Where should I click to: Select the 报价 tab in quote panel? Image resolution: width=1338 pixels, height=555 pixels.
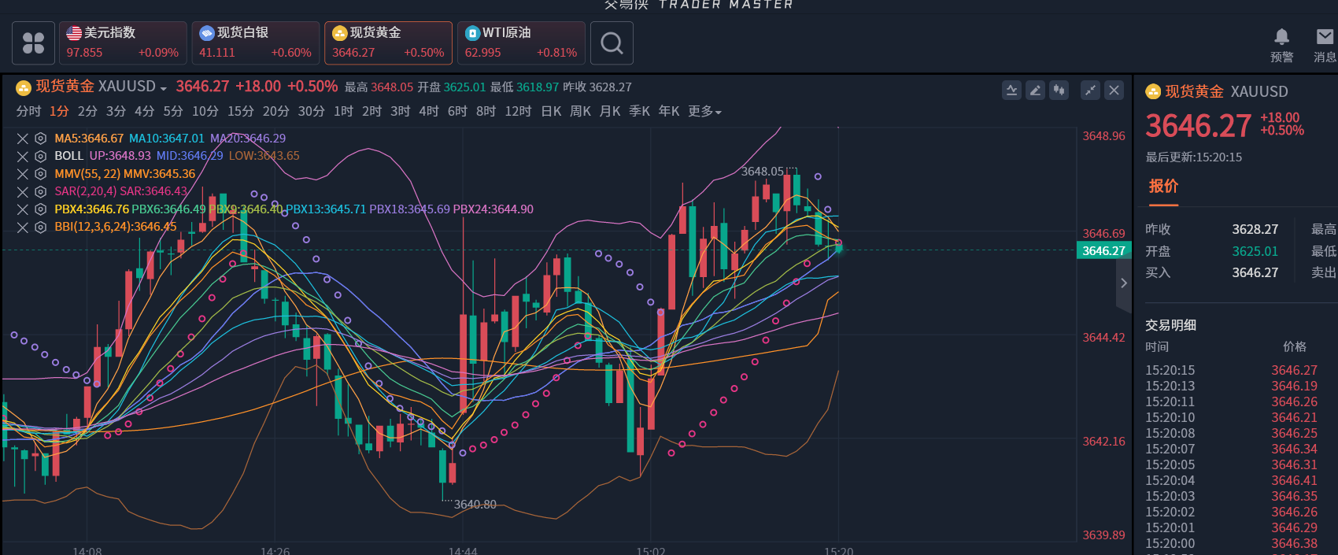[1163, 187]
